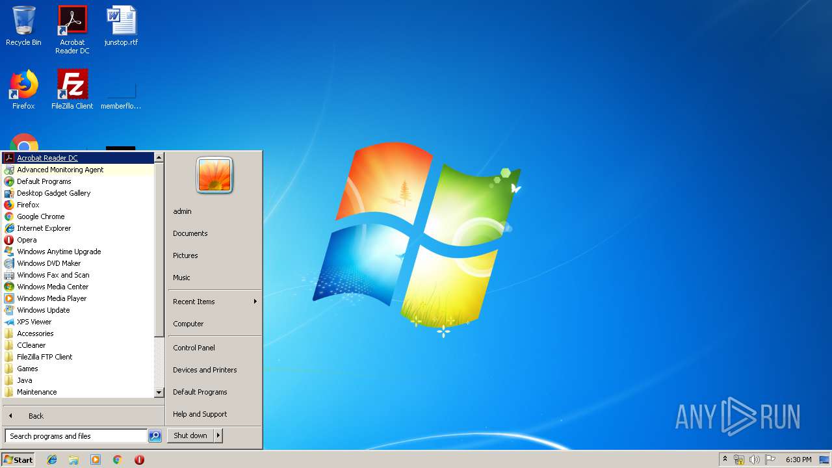Image resolution: width=832 pixels, height=468 pixels.
Task: Click the Shut down button
Action: pyautogui.click(x=190, y=436)
